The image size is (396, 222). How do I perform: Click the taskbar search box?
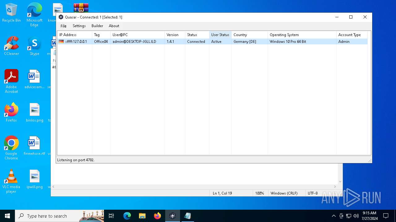(59, 216)
